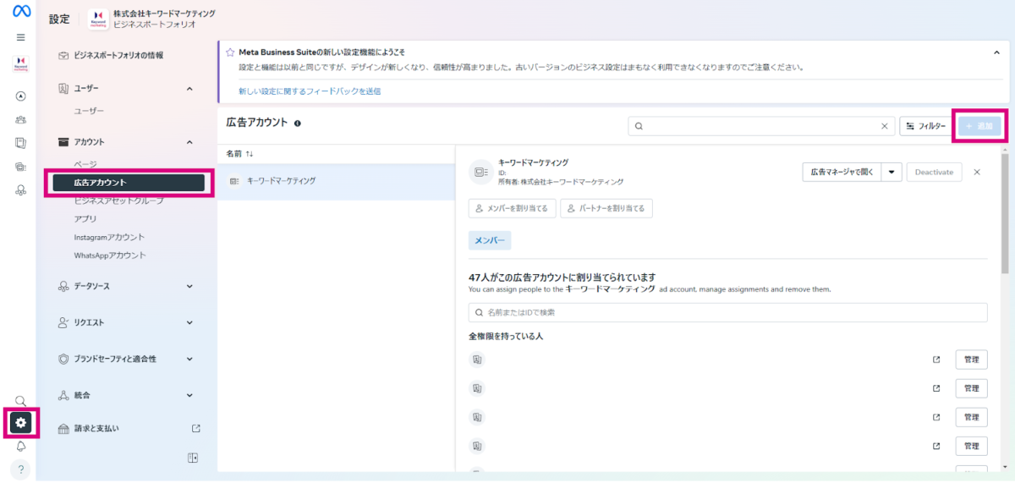This screenshot has width=1015, height=483.
Task: Clear the ad account search with X
Action: pyautogui.click(x=885, y=126)
